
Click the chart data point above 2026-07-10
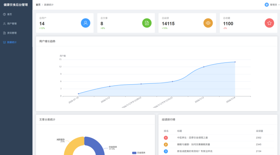tap(78, 94)
